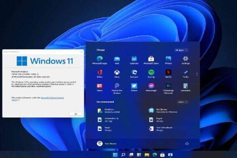Viewport: 237px width, 158px height.
Task: Open Get Started welcome item
Action: (163, 111)
